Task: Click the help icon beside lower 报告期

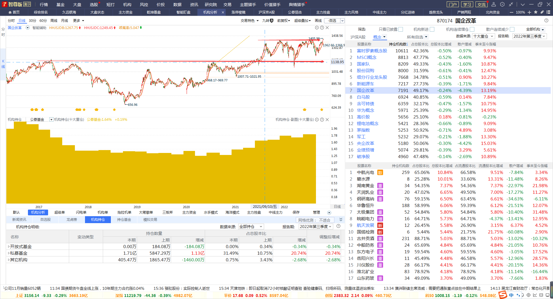Action: [x=338, y=226]
